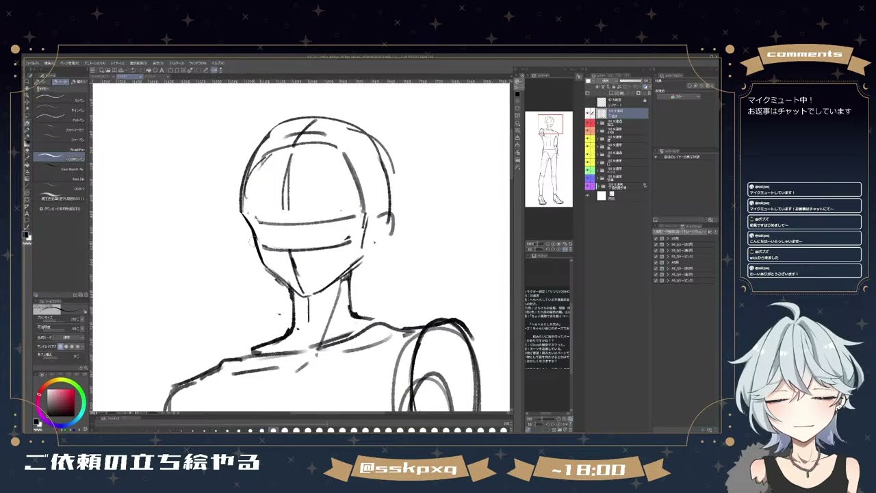Click the Scale/rotate transform icon in command bar
Image resolution: width=876 pixels, height=493 pixels.
point(170,70)
